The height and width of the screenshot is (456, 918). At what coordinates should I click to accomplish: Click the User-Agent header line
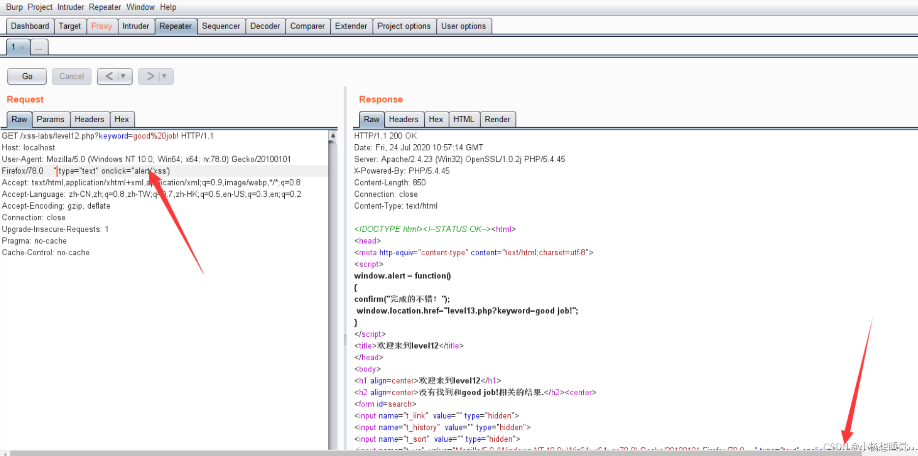(x=146, y=160)
